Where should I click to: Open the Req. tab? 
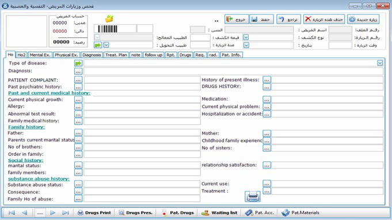(200, 55)
